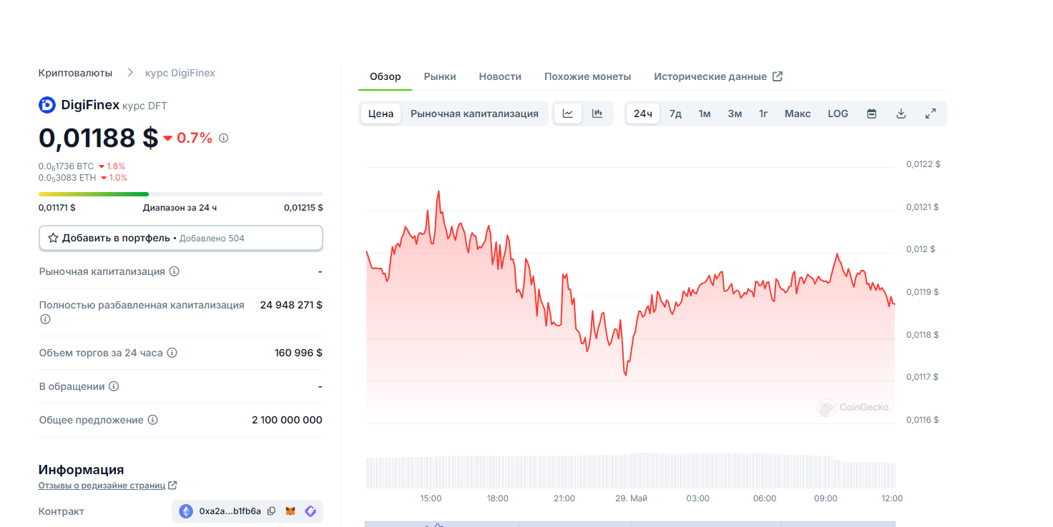Expand chart to fullscreen
The width and height of the screenshot is (1053, 527).
pos(931,114)
